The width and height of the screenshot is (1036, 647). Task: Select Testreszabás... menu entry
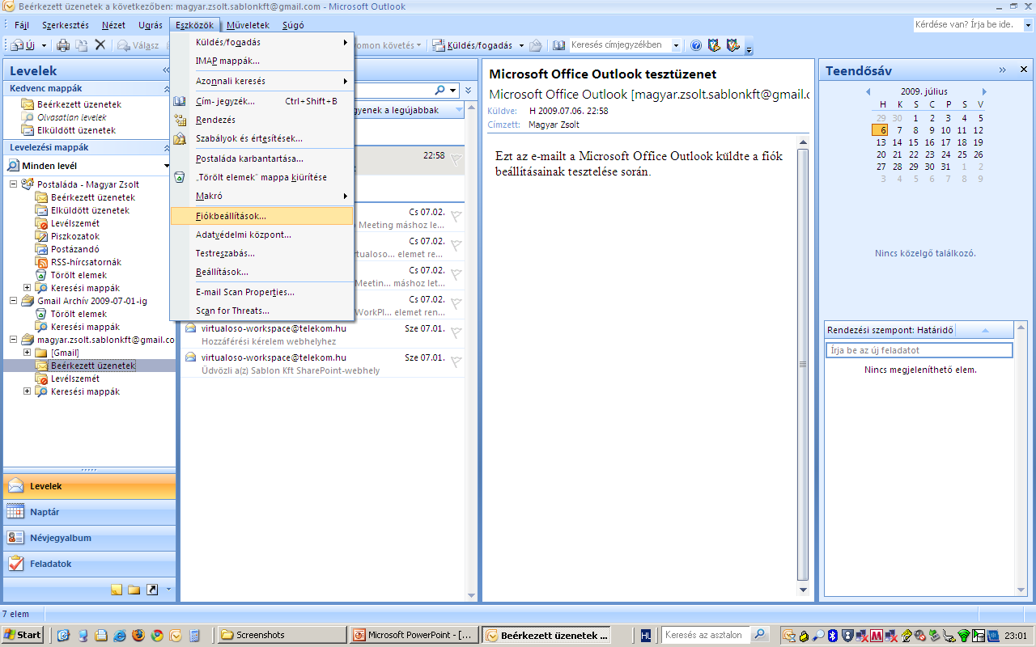pyautogui.click(x=262, y=253)
